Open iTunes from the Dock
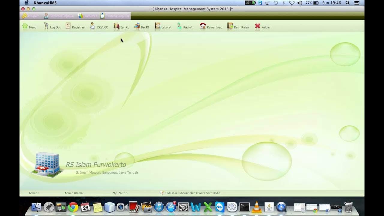This screenshot has width=384, height=216. (x=159, y=207)
